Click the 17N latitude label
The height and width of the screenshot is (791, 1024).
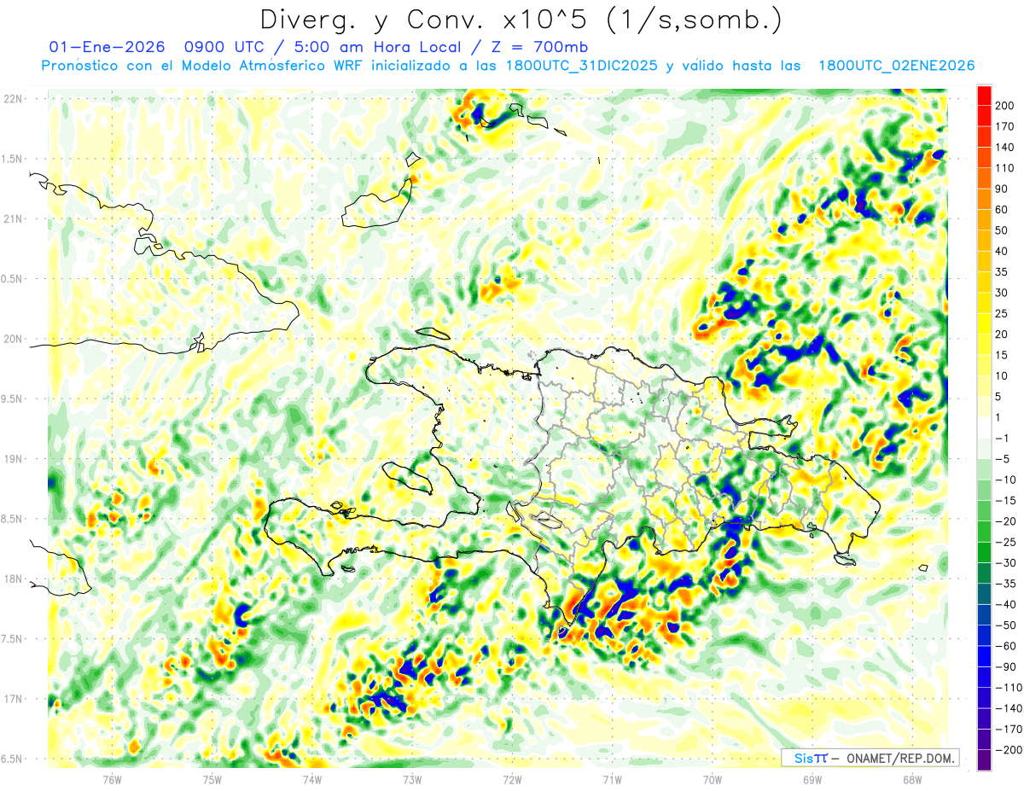coord(13,699)
